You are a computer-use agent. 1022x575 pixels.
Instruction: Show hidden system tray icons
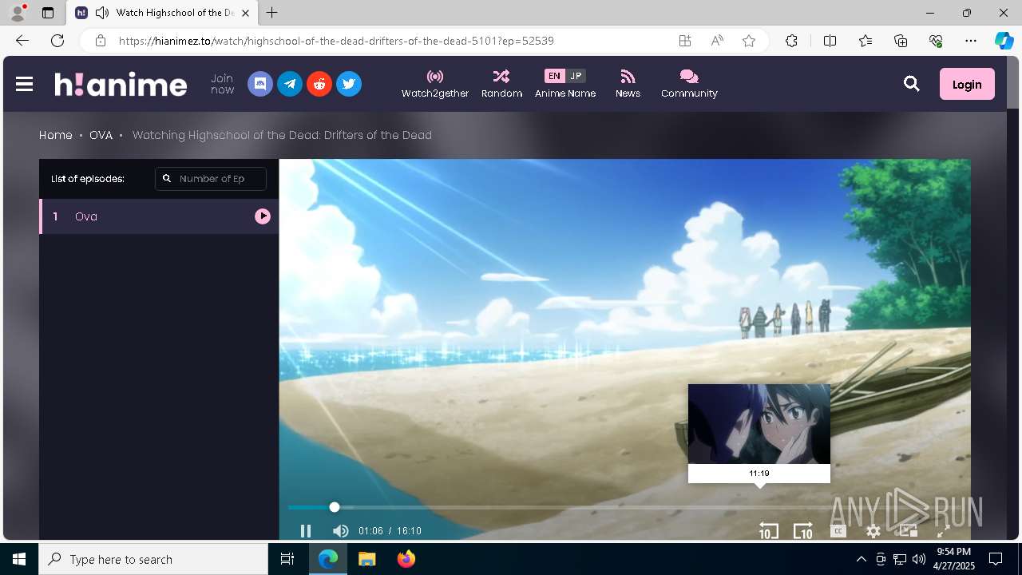(861, 559)
